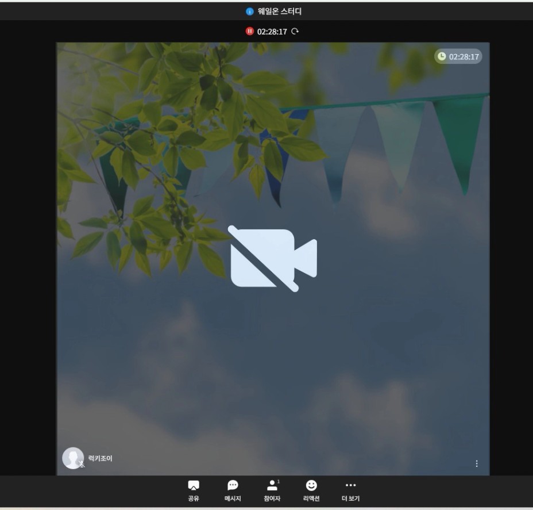The height and width of the screenshot is (510, 533).
Task: Show the 참여자 participants list
Action: click(272, 490)
